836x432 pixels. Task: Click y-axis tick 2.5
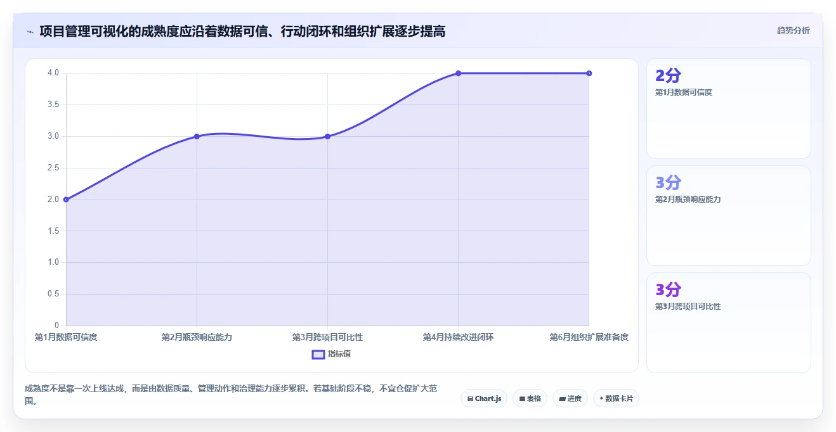[53, 168]
